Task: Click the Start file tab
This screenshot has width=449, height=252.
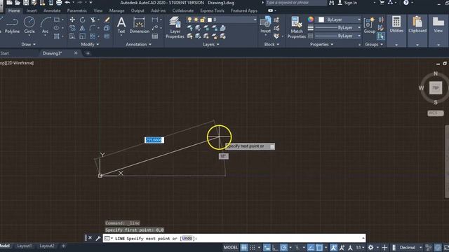Action: 5,53
